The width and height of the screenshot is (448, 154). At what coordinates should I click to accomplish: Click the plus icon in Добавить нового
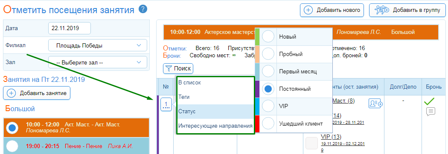tap(308, 10)
